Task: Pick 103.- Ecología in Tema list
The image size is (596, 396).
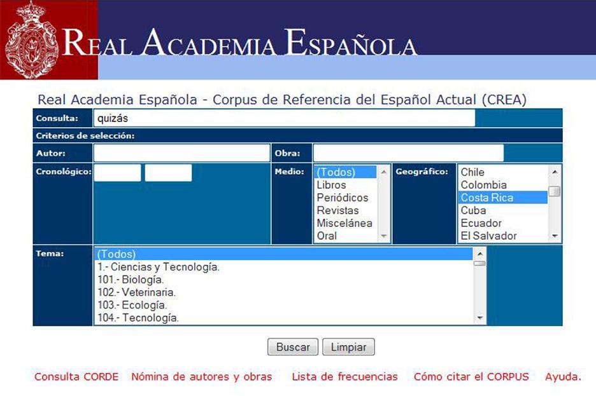Action: (x=283, y=305)
